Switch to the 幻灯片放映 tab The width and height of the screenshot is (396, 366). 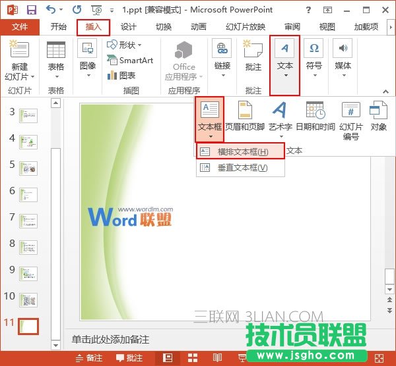click(x=246, y=27)
